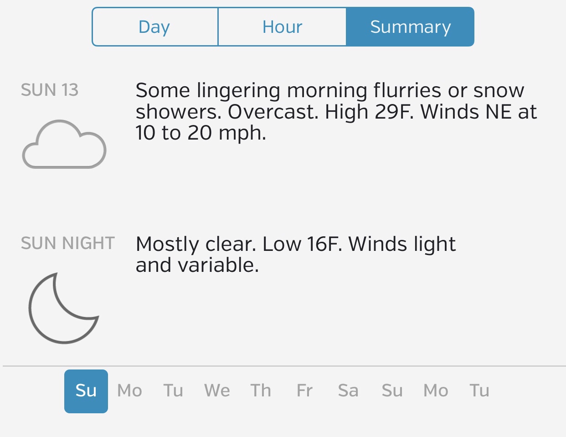Select the last Tu in day row

479,391
